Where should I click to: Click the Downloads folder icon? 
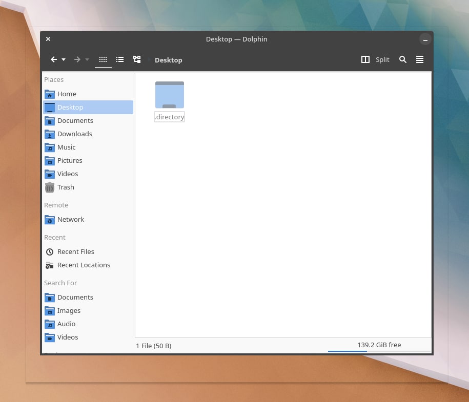tap(50, 134)
